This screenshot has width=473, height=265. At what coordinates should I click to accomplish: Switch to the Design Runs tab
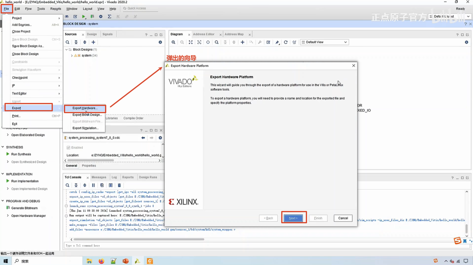pos(148,177)
